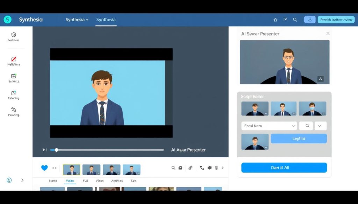Select the Synthesia menu tab in navigation
Image resolution: width=358 pixels, height=204 pixels.
106,20
